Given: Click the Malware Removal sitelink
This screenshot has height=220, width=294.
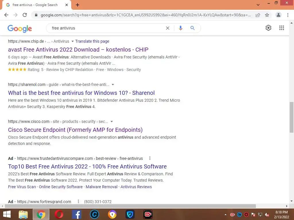Looking at the screenshot, I should coord(101,187).
